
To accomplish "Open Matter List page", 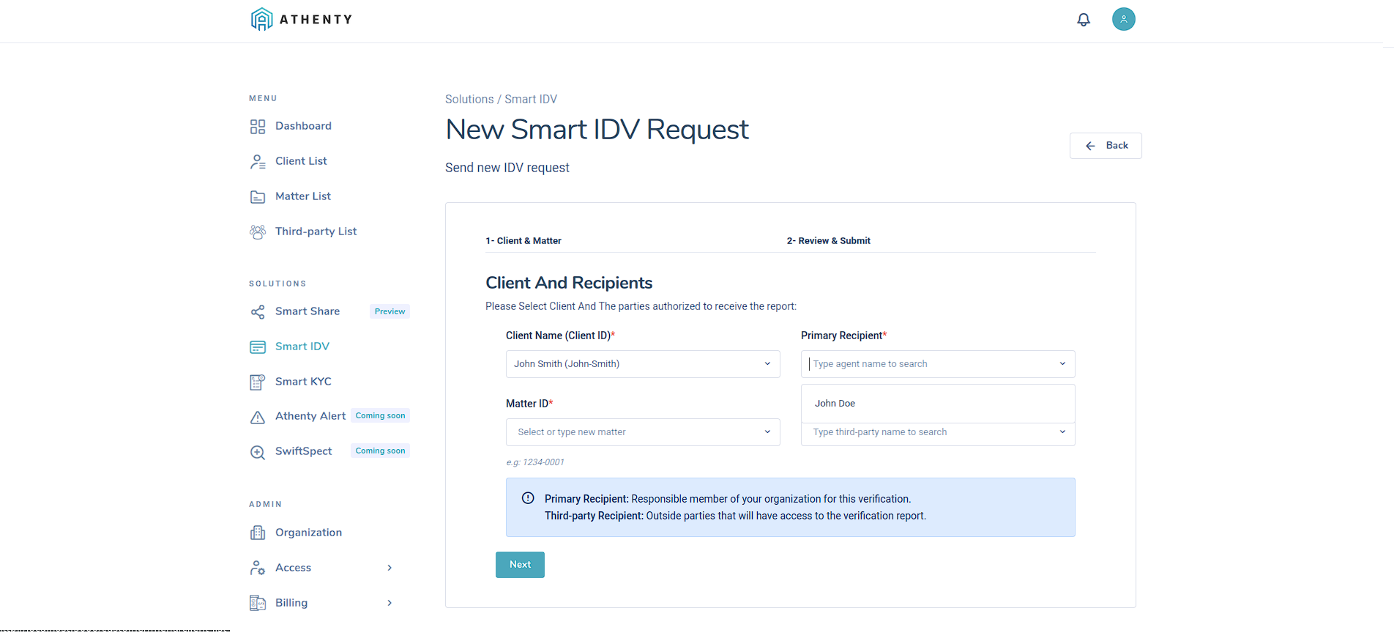I will 302,196.
